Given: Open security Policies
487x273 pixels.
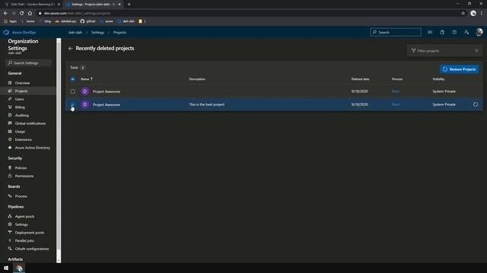Looking at the screenshot, I should [x=21, y=168].
